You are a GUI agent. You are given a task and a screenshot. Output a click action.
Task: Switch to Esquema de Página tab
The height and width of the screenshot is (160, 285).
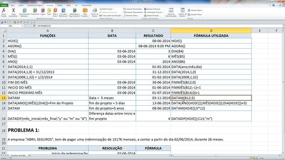[35, 5]
